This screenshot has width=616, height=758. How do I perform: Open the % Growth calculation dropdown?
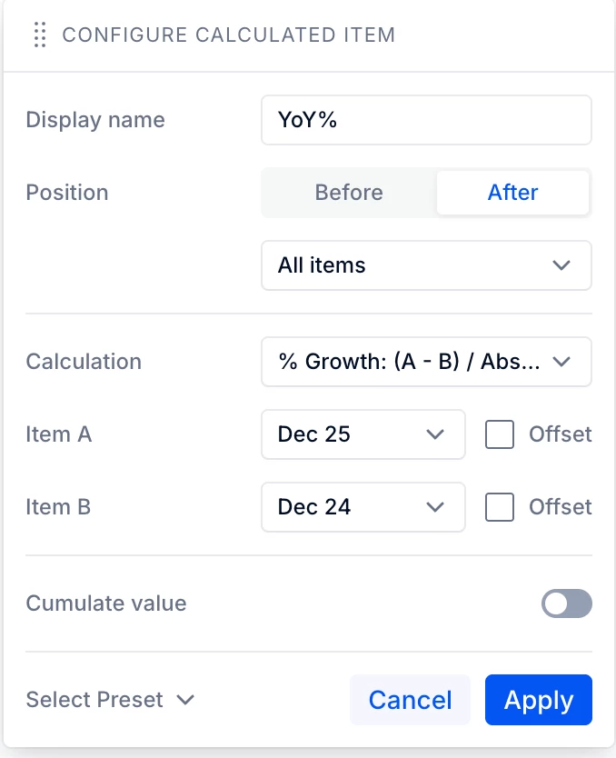[427, 362]
